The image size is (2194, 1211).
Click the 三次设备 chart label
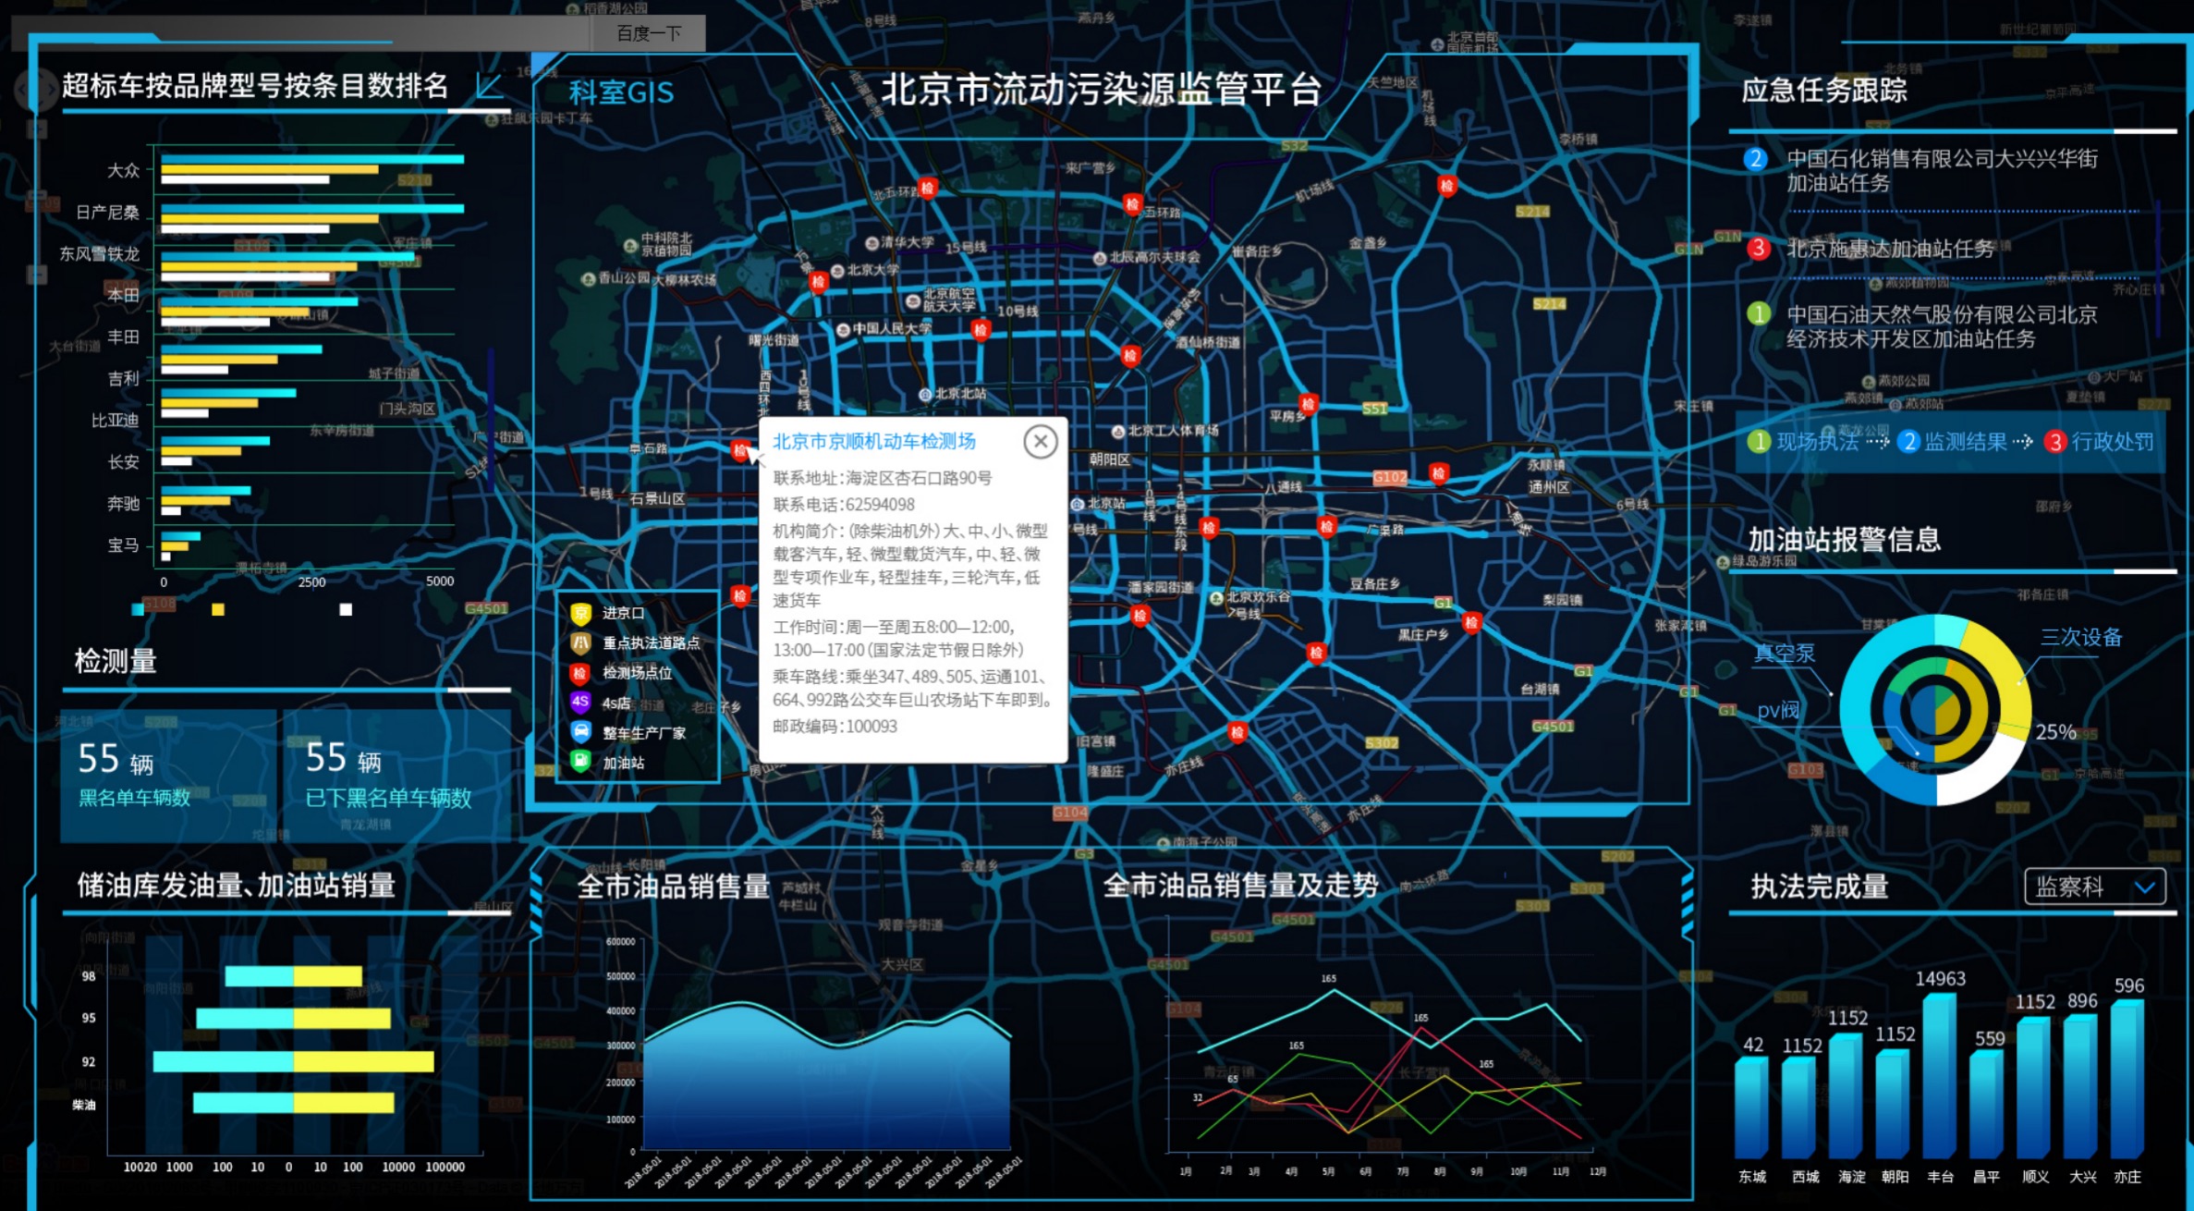(2081, 637)
